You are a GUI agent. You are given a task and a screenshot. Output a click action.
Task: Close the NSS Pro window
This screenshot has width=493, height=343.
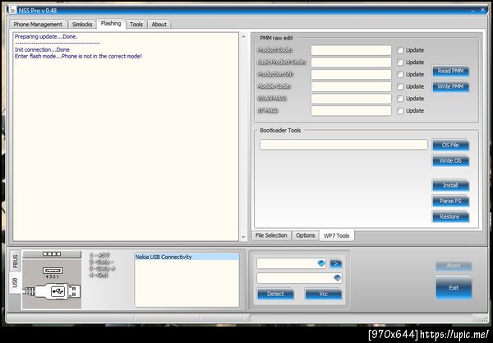coord(482,10)
